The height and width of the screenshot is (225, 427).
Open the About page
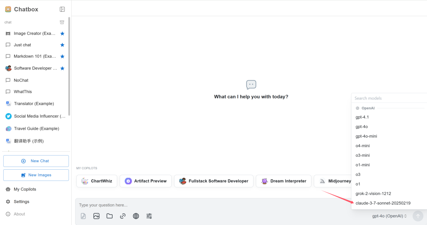pyautogui.click(x=19, y=214)
